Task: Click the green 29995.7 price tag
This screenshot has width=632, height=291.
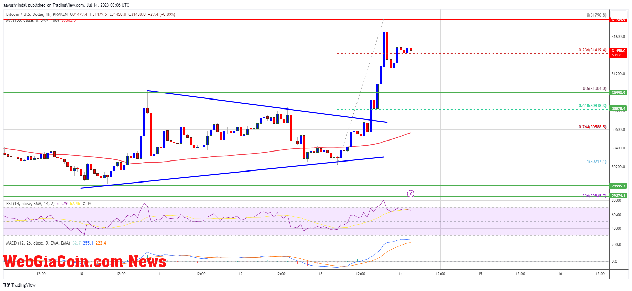Action: click(618, 186)
